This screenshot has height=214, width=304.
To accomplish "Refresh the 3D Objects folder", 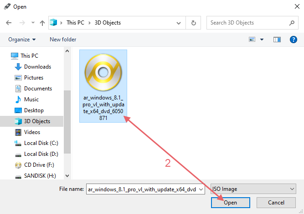I will pyautogui.click(x=193, y=23).
